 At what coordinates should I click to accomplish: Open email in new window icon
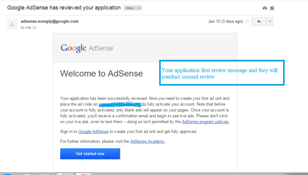(x=272, y=8)
